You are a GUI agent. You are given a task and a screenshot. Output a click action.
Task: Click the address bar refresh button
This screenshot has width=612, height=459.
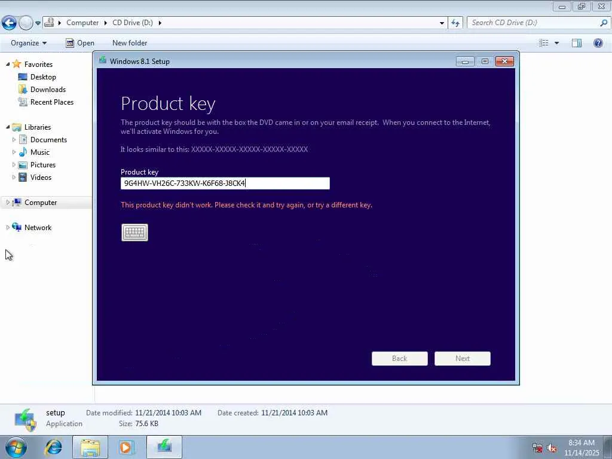pos(455,23)
